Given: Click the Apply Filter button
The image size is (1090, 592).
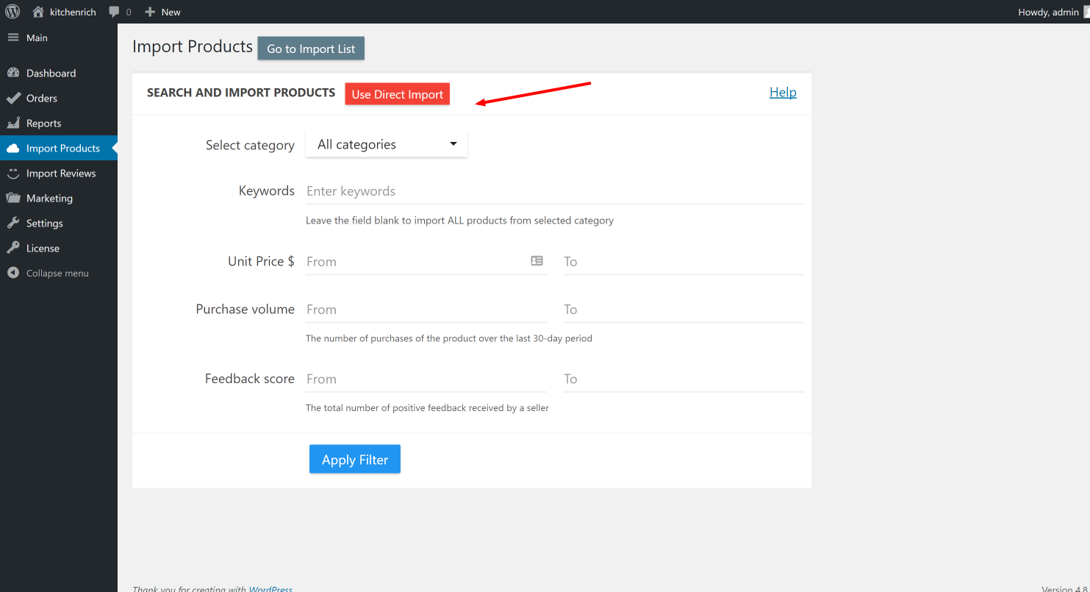Looking at the screenshot, I should 354,459.
